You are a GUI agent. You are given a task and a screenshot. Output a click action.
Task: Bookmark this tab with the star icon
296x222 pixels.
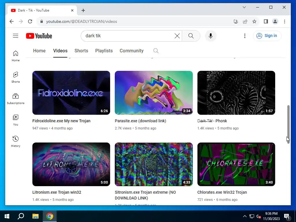pos(254,21)
